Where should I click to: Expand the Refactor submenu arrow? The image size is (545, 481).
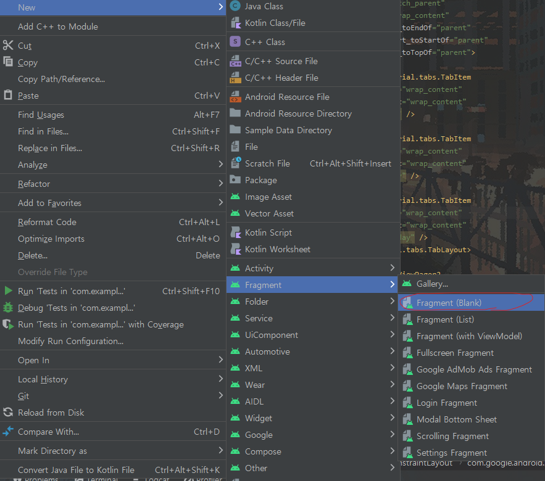click(x=220, y=183)
